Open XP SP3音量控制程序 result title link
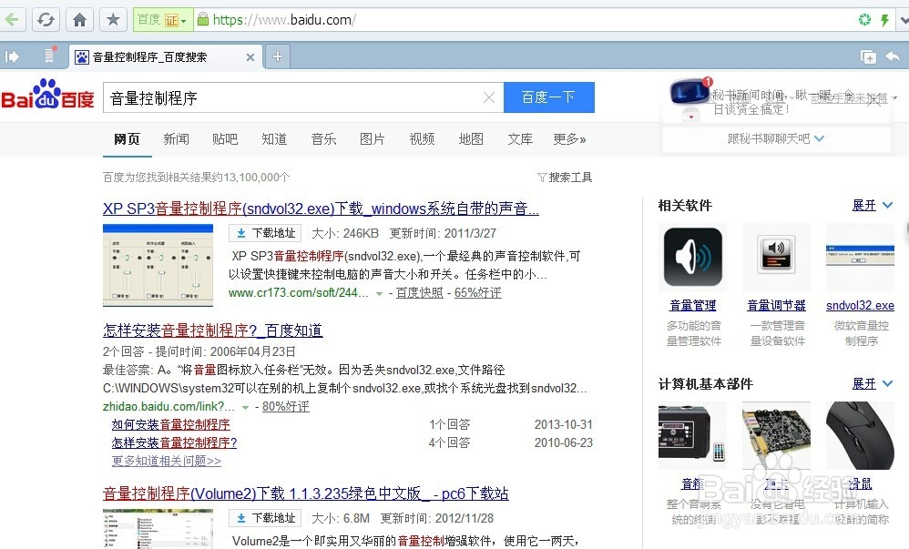This screenshot has height=549, width=909. click(x=321, y=208)
